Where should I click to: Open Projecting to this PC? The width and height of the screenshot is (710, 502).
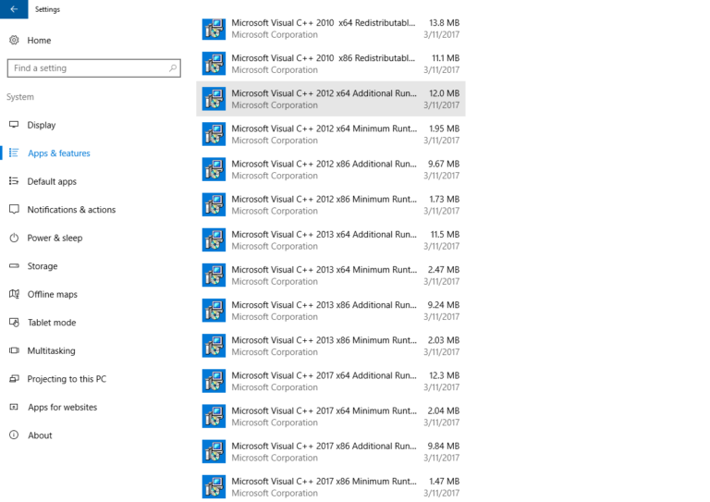[67, 379]
